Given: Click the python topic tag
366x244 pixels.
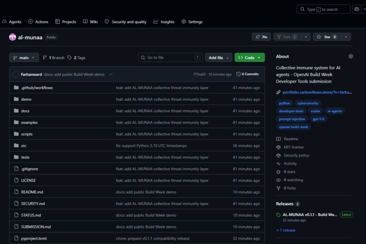Looking at the screenshot, I should tap(285, 103).
